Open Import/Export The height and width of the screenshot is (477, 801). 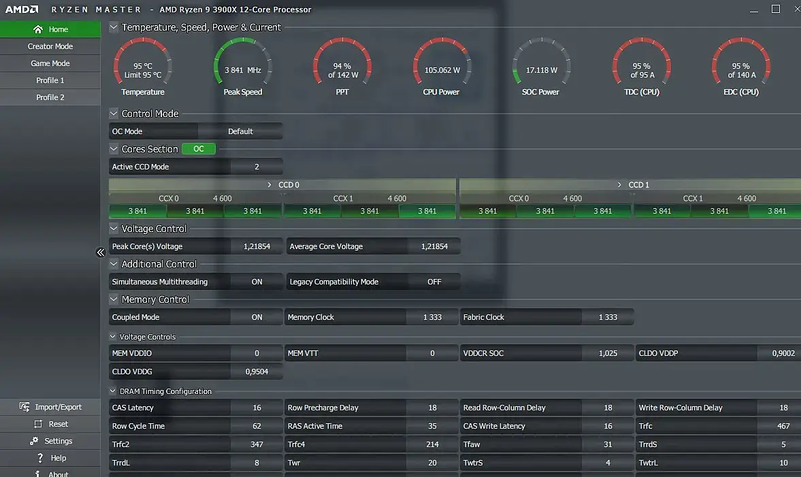coord(50,407)
